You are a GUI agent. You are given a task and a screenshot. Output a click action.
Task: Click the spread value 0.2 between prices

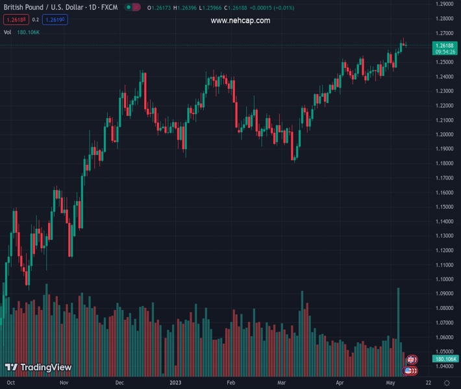coord(35,20)
